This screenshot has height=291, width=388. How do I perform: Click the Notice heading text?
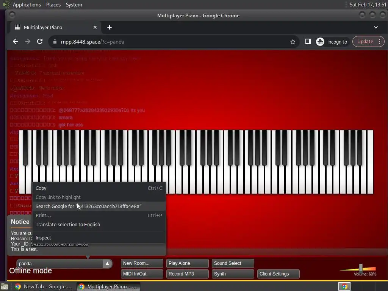pos(20,222)
